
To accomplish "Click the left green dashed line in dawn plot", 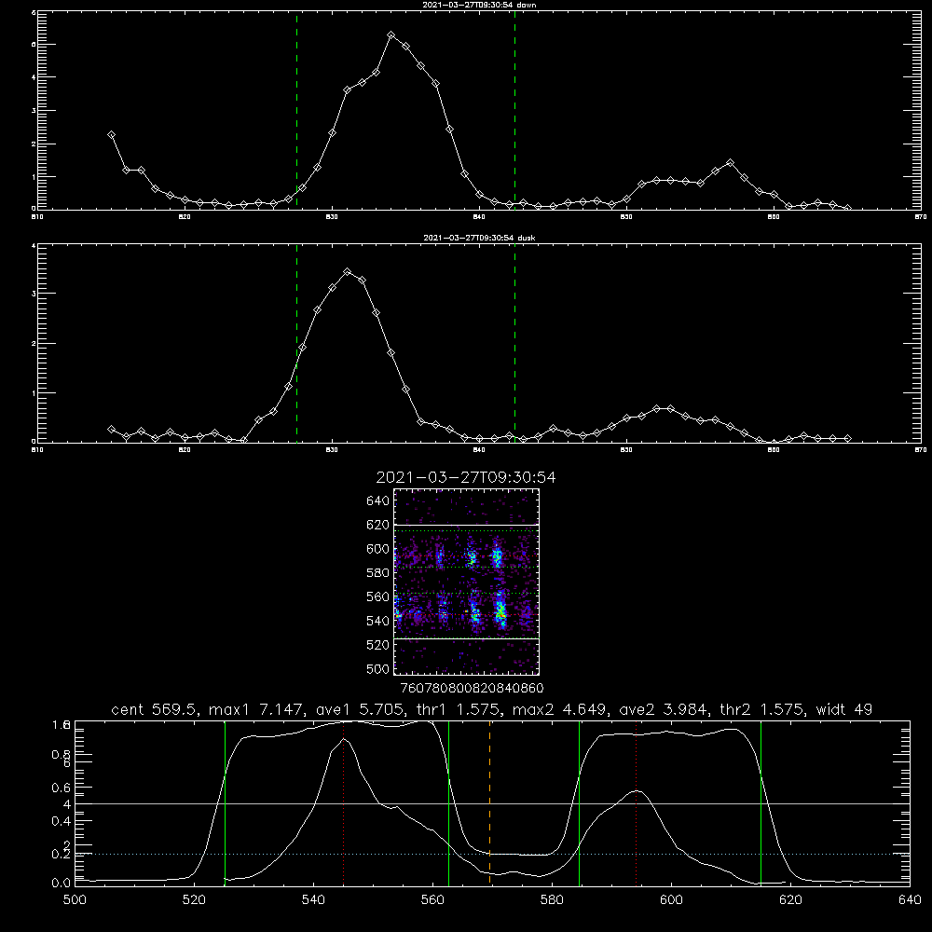I will coord(296,110).
